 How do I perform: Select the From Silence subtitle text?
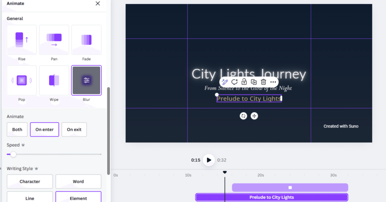tap(248, 88)
